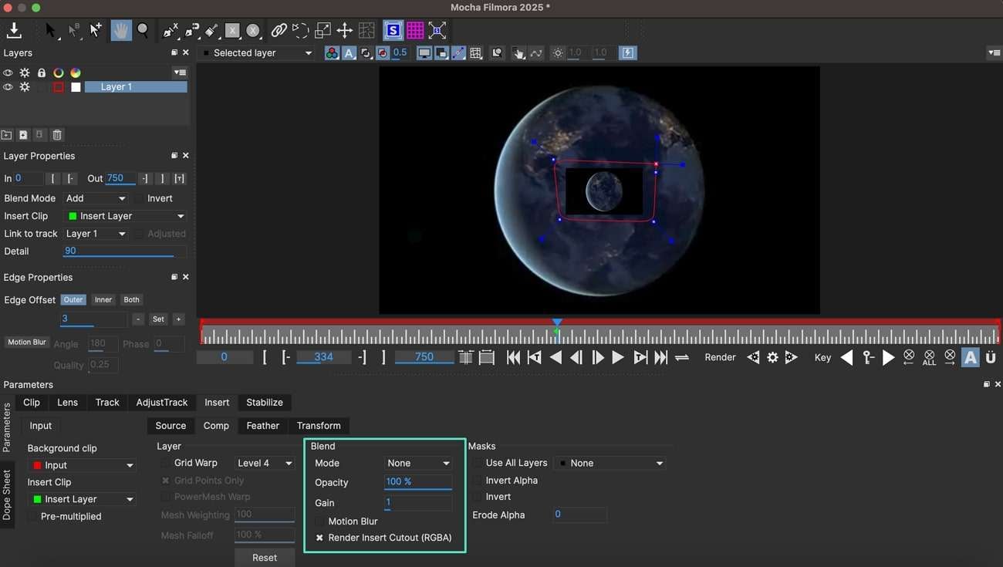The image size is (1003, 567).
Task: Open the Stabilize tab
Action: [x=265, y=403]
